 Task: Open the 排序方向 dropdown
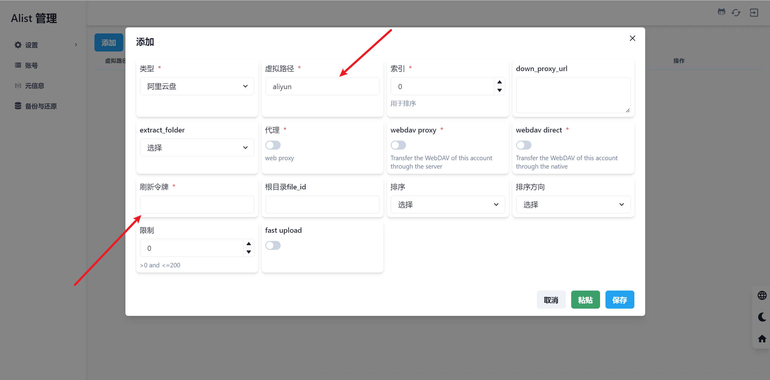pos(573,205)
